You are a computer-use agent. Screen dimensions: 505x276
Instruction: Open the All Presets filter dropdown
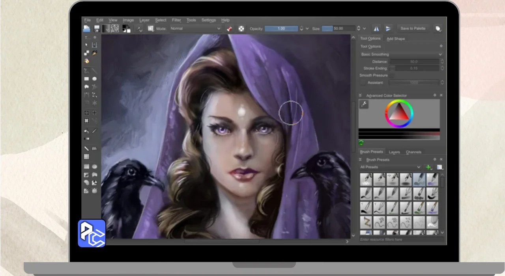390,167
